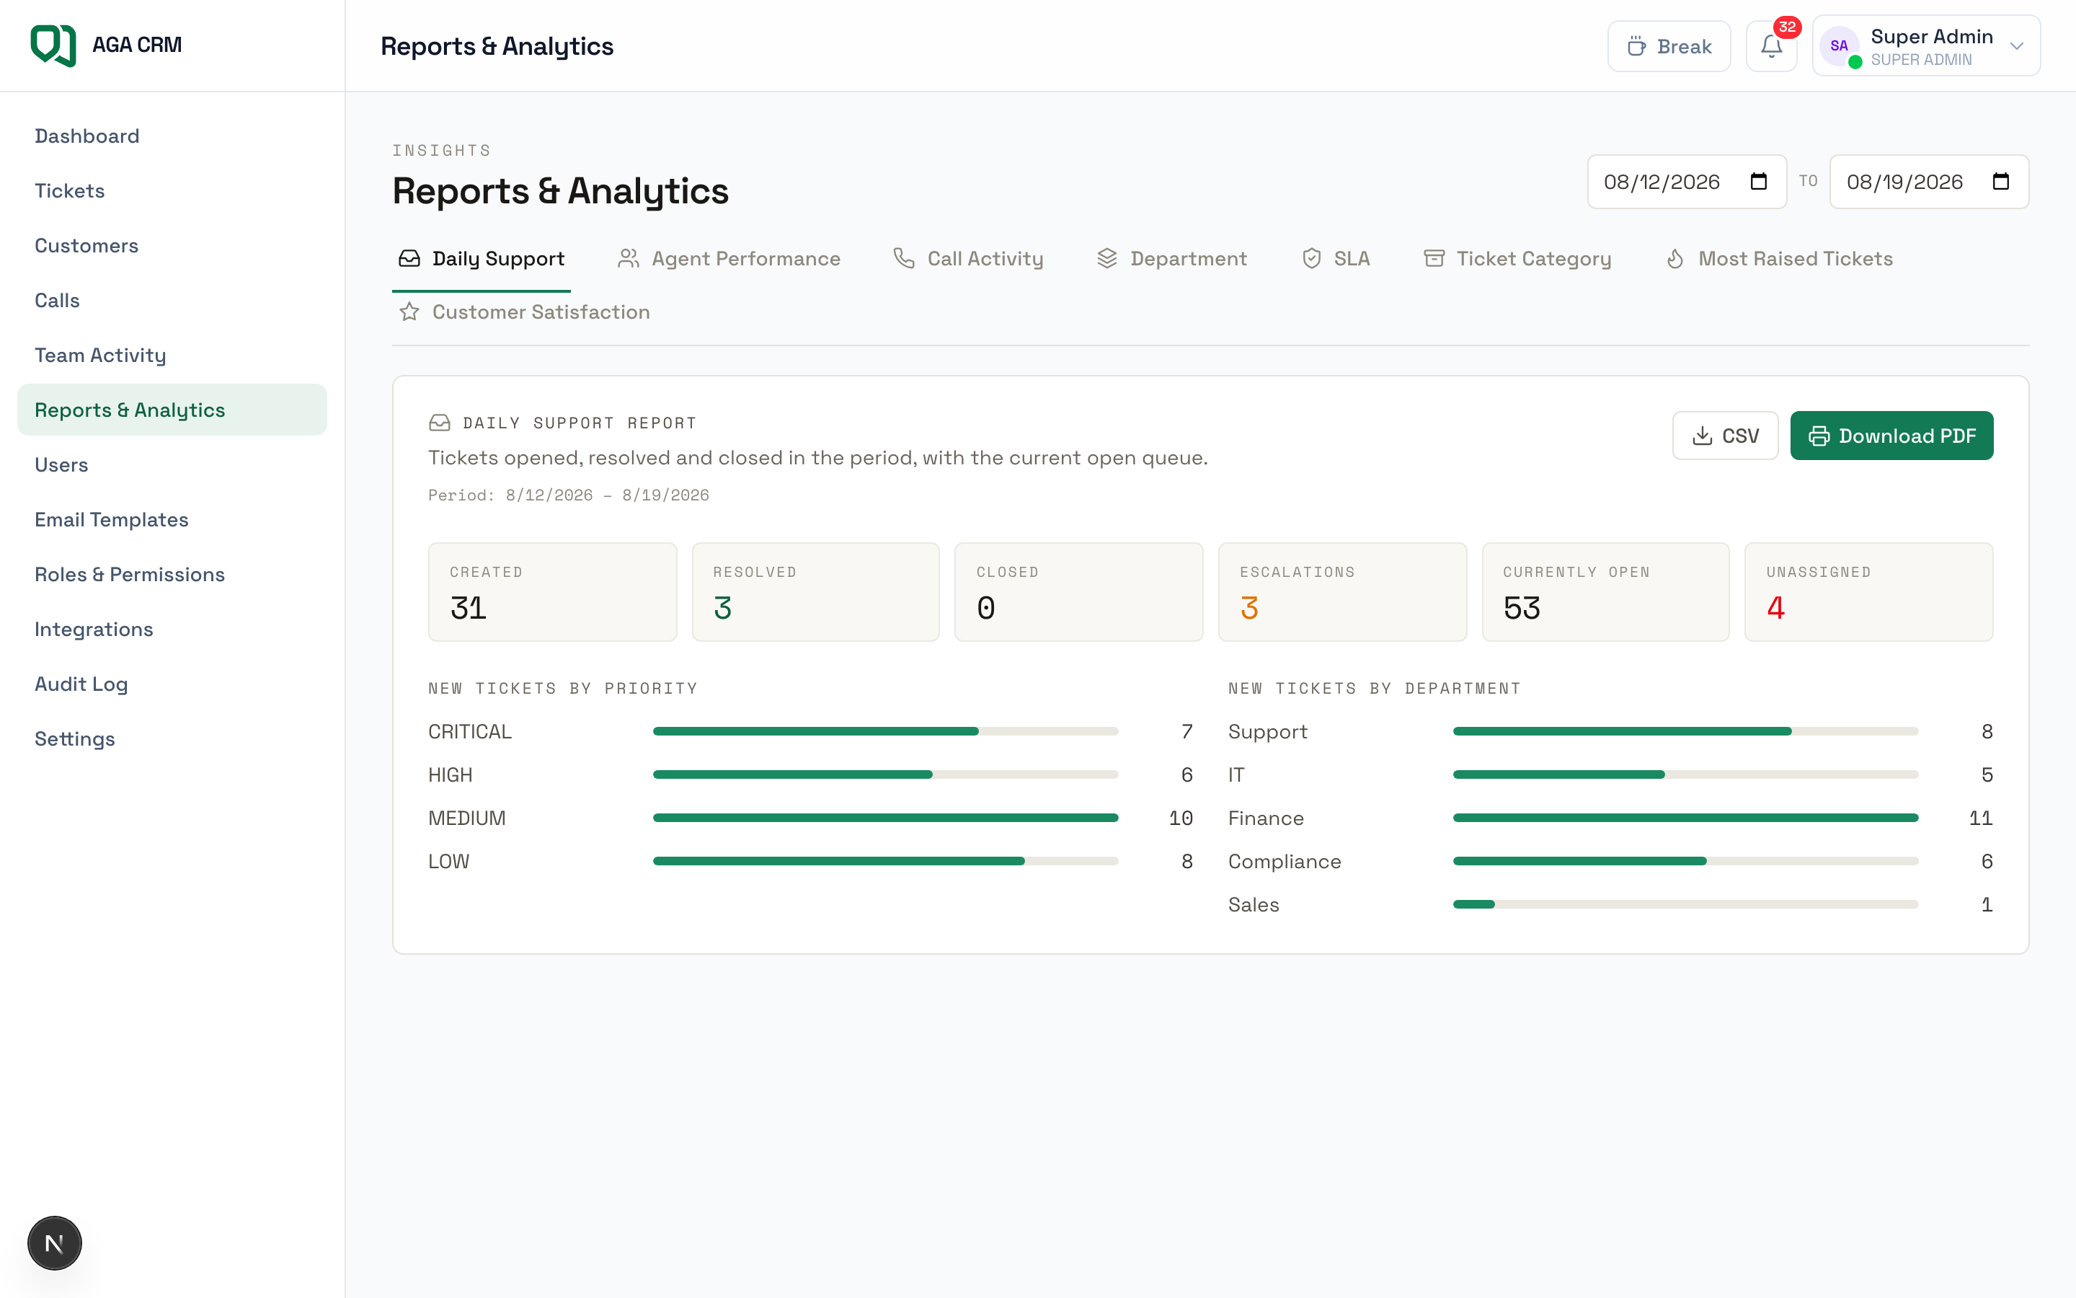Image resolution: width=2076 pixels, height=1298 pixels.
Task: Open the Ticket Category tab
Action: [x=1517, y=258]
